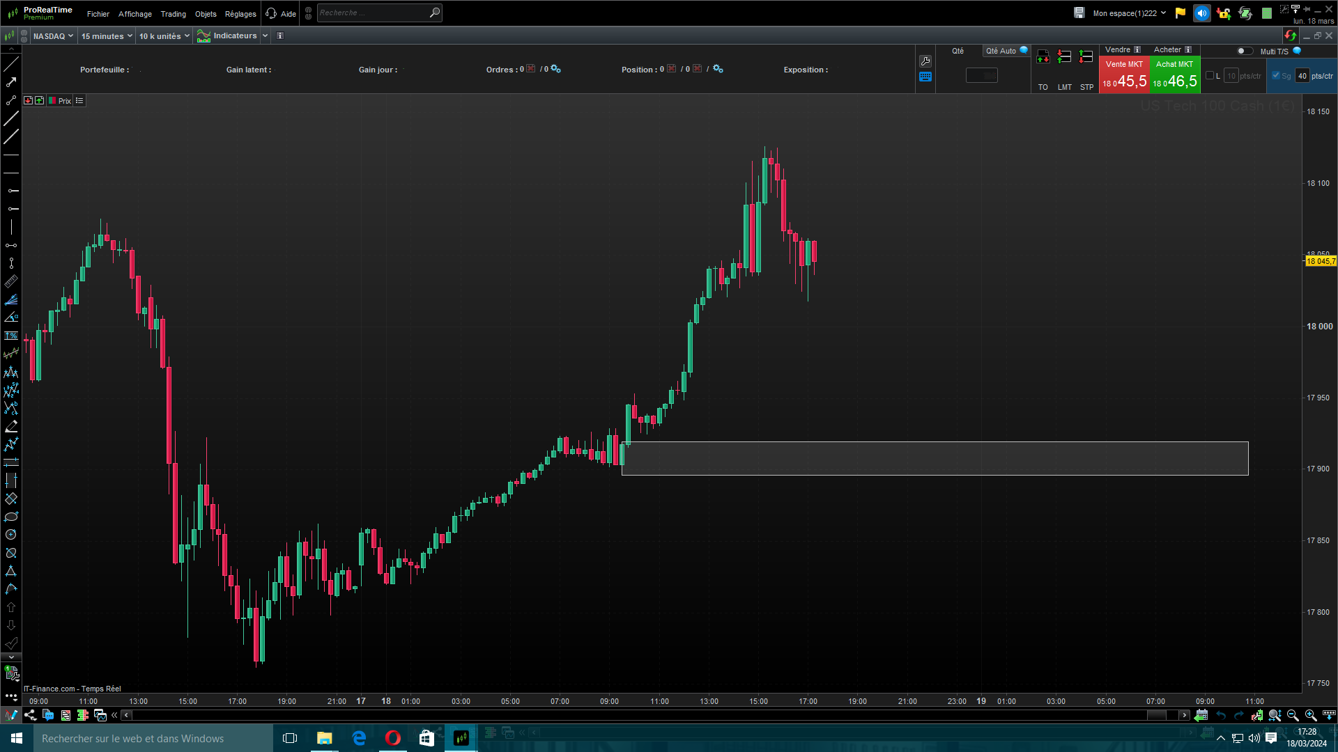Expand the 10 k unités dropdown

[x=164, y=36]
